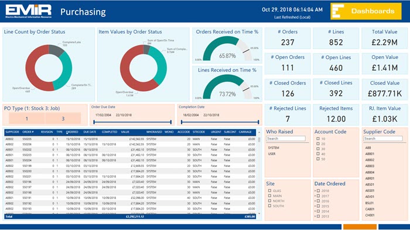Check the SOUTH site checkbox
Viewport: 410px width, 230px height.
pos(269,206)
